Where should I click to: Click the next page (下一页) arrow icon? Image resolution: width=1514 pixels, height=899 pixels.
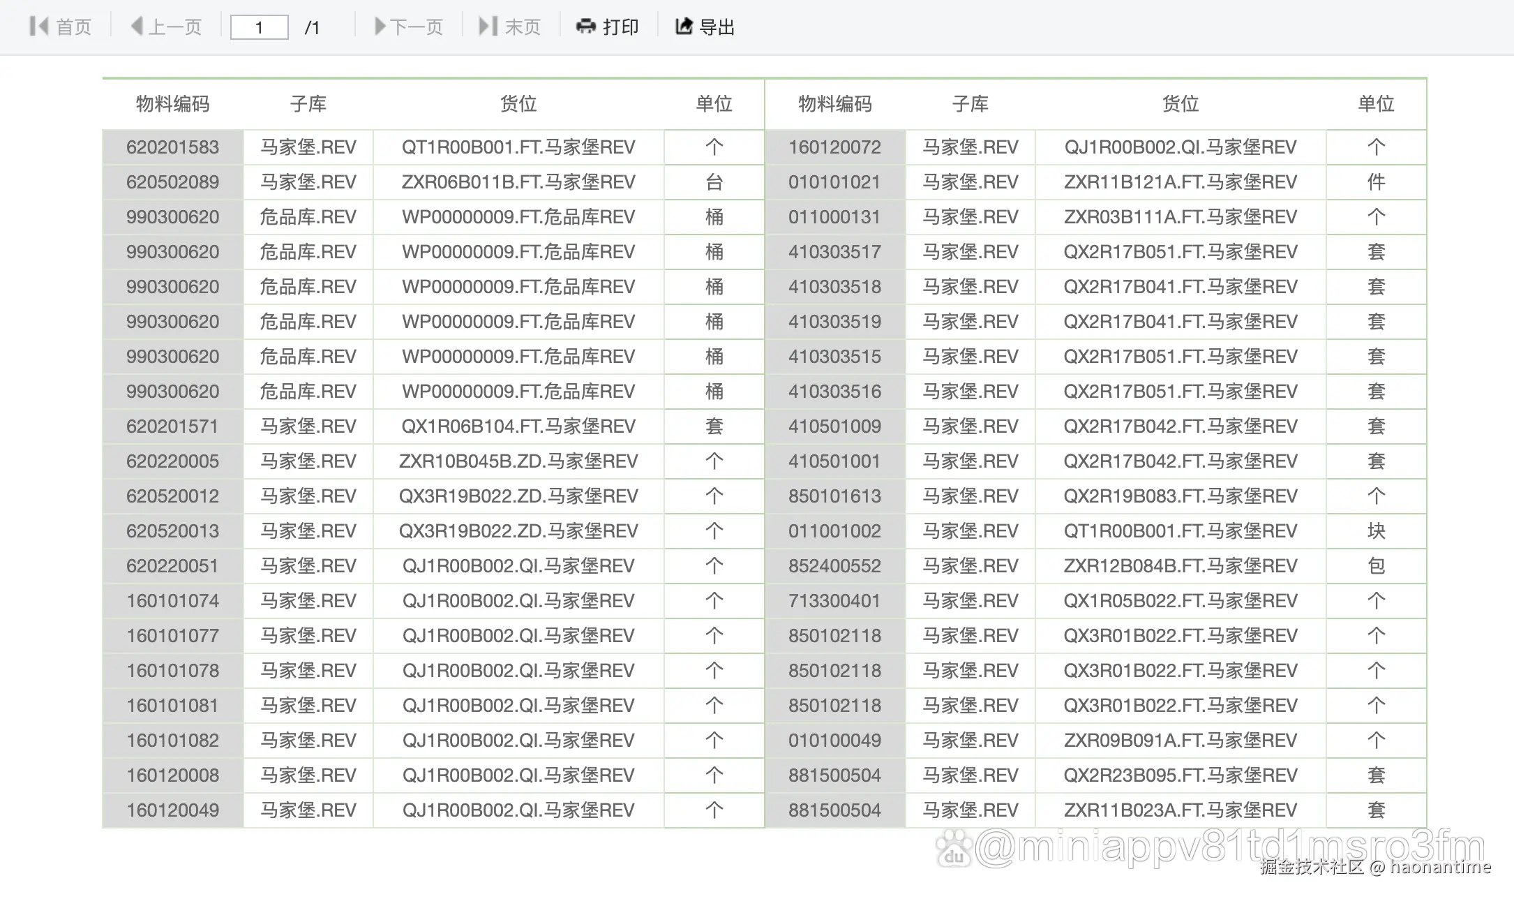380,27
